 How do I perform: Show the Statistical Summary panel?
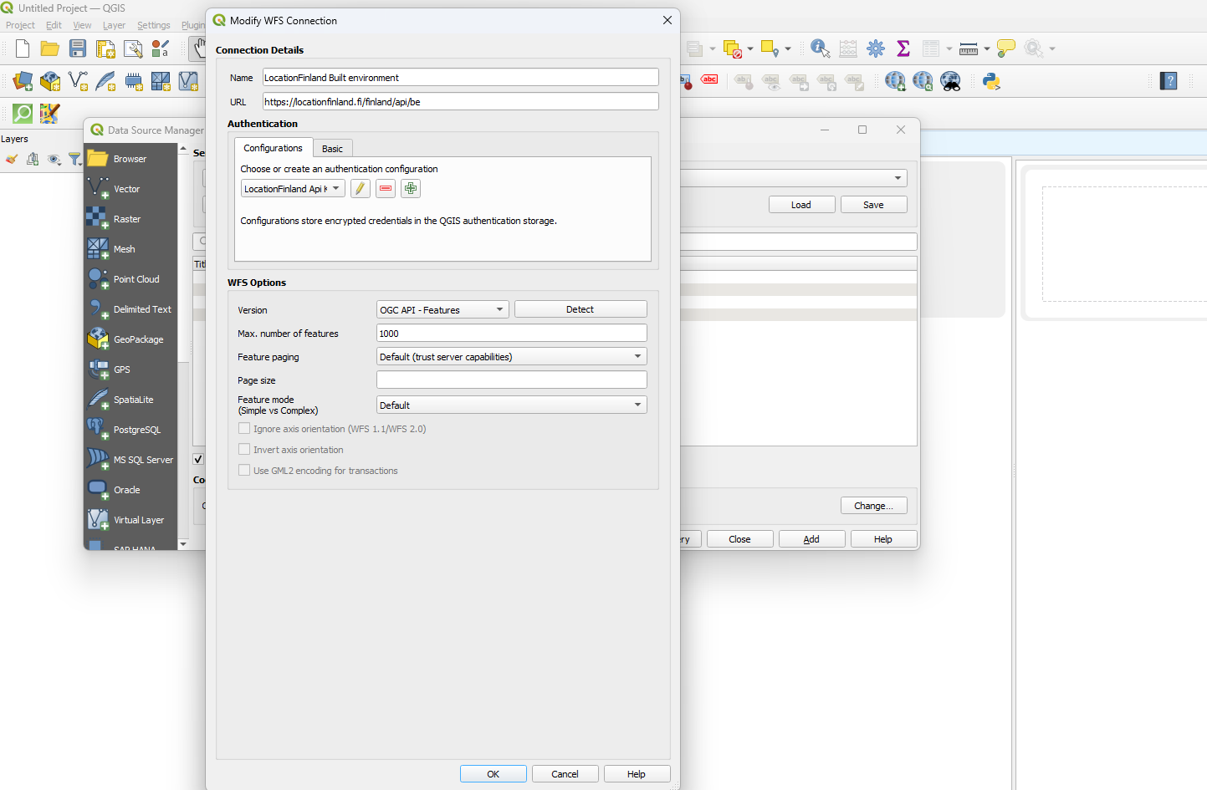(903, 48)
